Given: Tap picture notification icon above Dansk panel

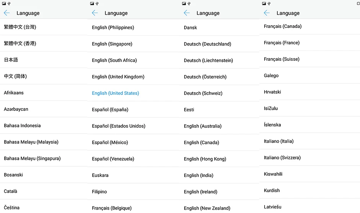Looking at the screenshot, I should (184, 3).
